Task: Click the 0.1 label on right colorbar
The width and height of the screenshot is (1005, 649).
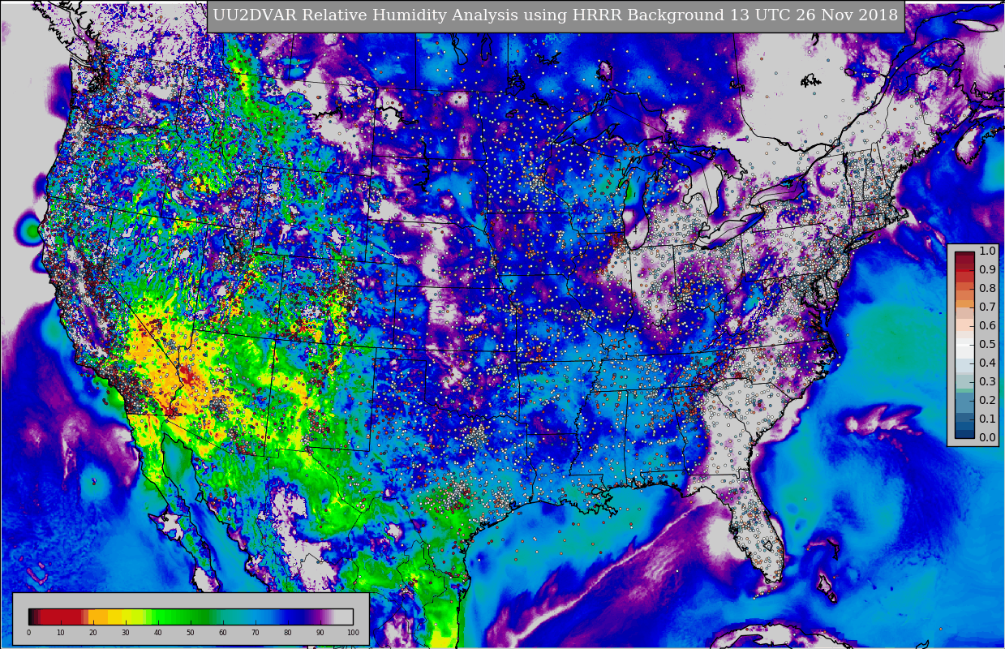Action: (x=987, y=419)
